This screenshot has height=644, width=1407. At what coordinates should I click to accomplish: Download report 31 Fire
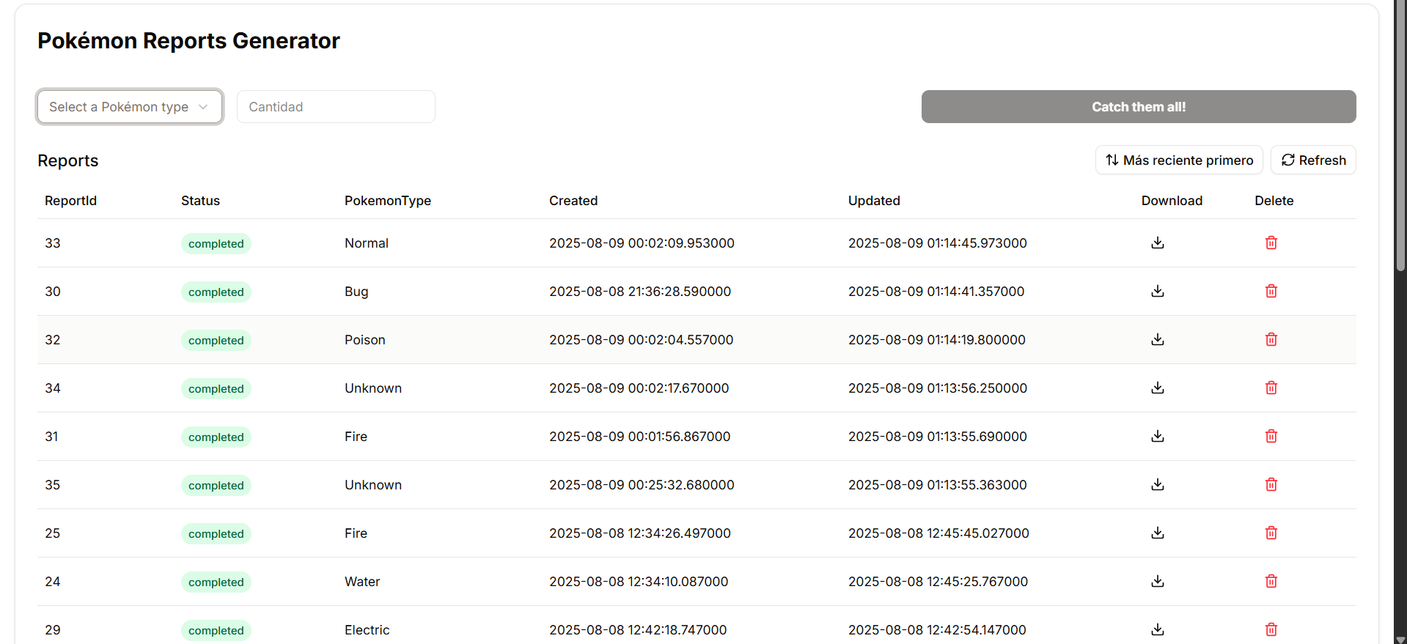(1158, 436)
